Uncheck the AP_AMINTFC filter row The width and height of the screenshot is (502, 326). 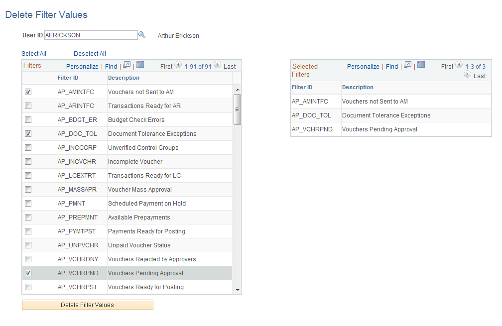(x=28, y=92)
